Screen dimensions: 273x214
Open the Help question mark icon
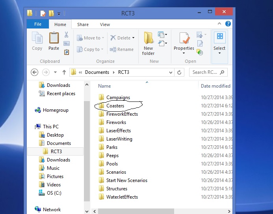pyautogui.click(x=228, y=24)
